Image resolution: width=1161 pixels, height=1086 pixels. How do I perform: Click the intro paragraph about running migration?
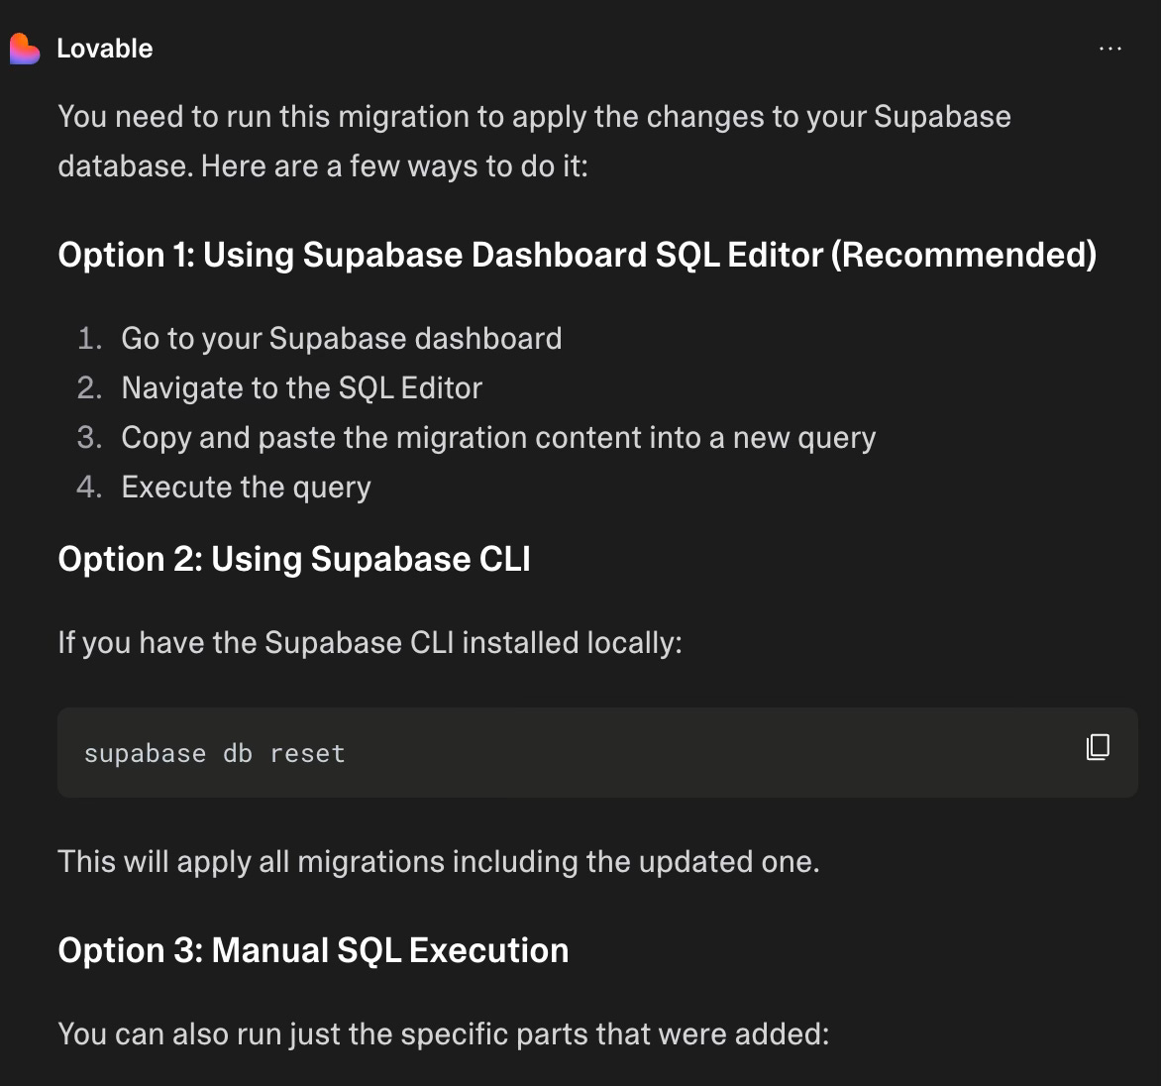pyautogui.click(x=535, y=142)
